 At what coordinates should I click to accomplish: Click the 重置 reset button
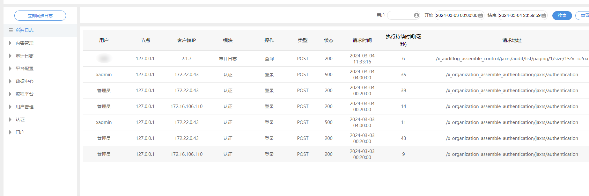584,15
